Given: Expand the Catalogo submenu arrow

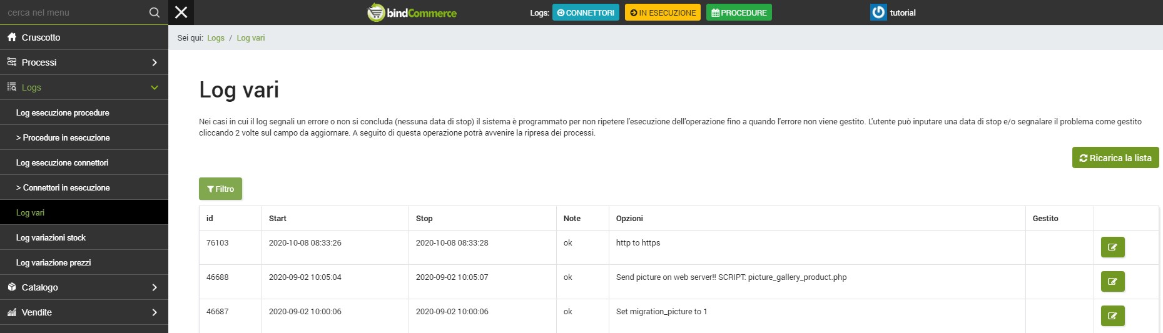Looking at the screenshot, I should click(x=155, y=287).
